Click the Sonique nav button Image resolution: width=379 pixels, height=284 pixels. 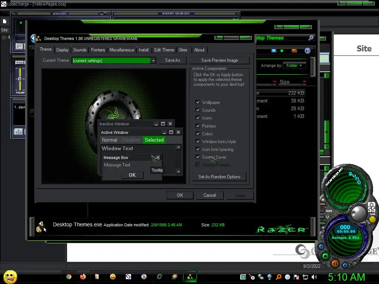(x=329, y=211)
